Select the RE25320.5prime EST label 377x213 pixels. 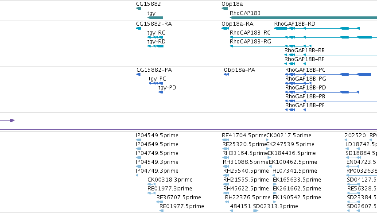pyautogui.click(x=244, y=144)
